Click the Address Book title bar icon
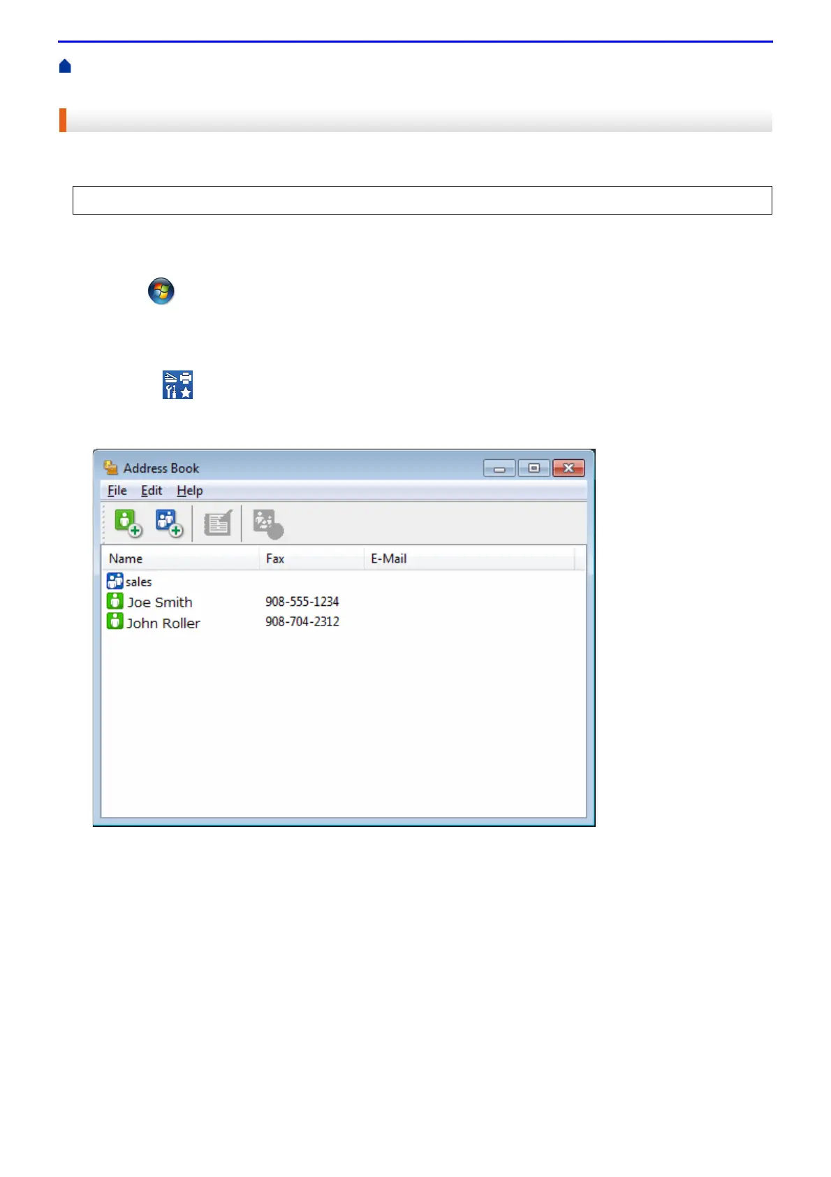Viewport: 831px width, 1177px height. pyautogui.click(x=110, y=468)
